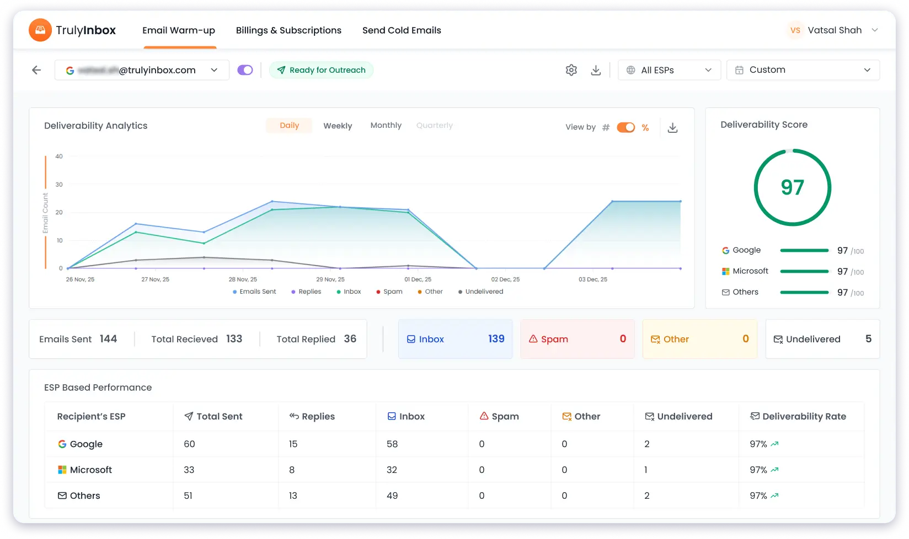Select the Weekly analytics view

pyautogui.click(x=338, y=126)
